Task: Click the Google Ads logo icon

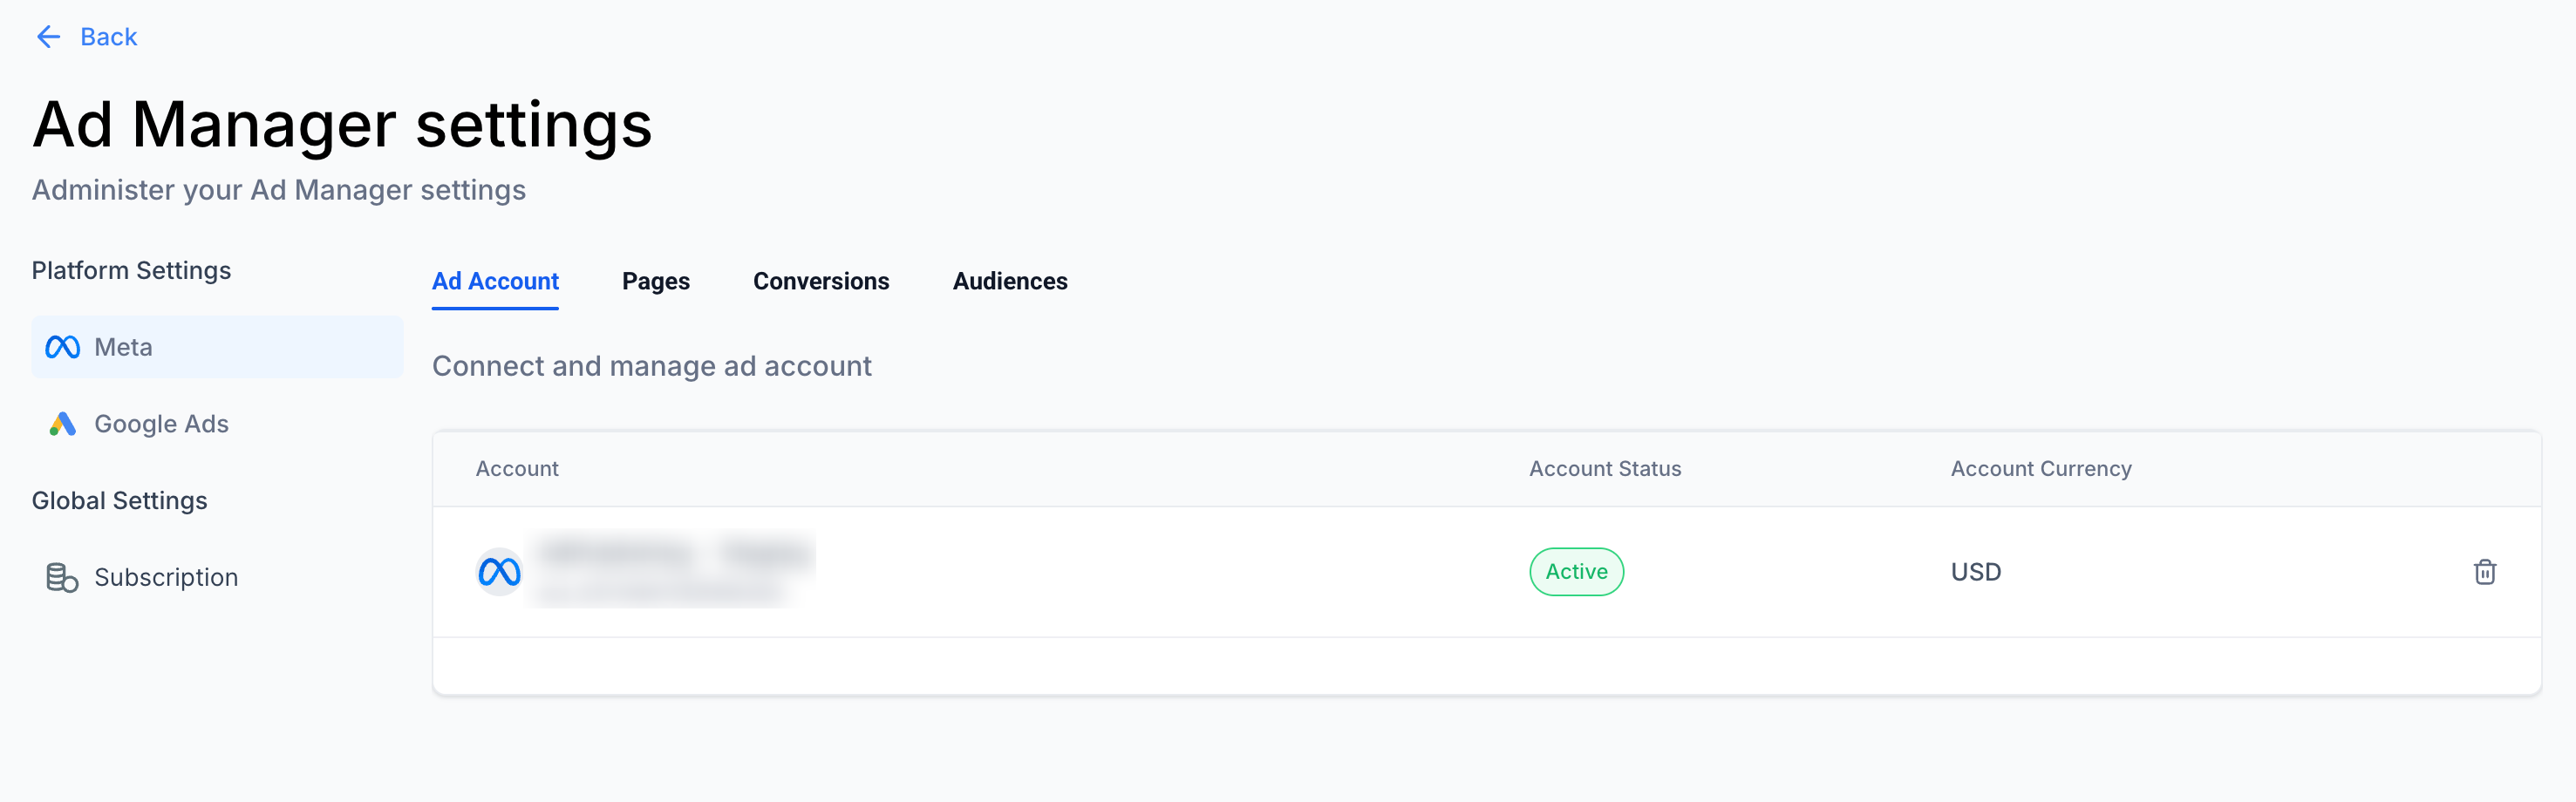Action: tap(62, 424)
